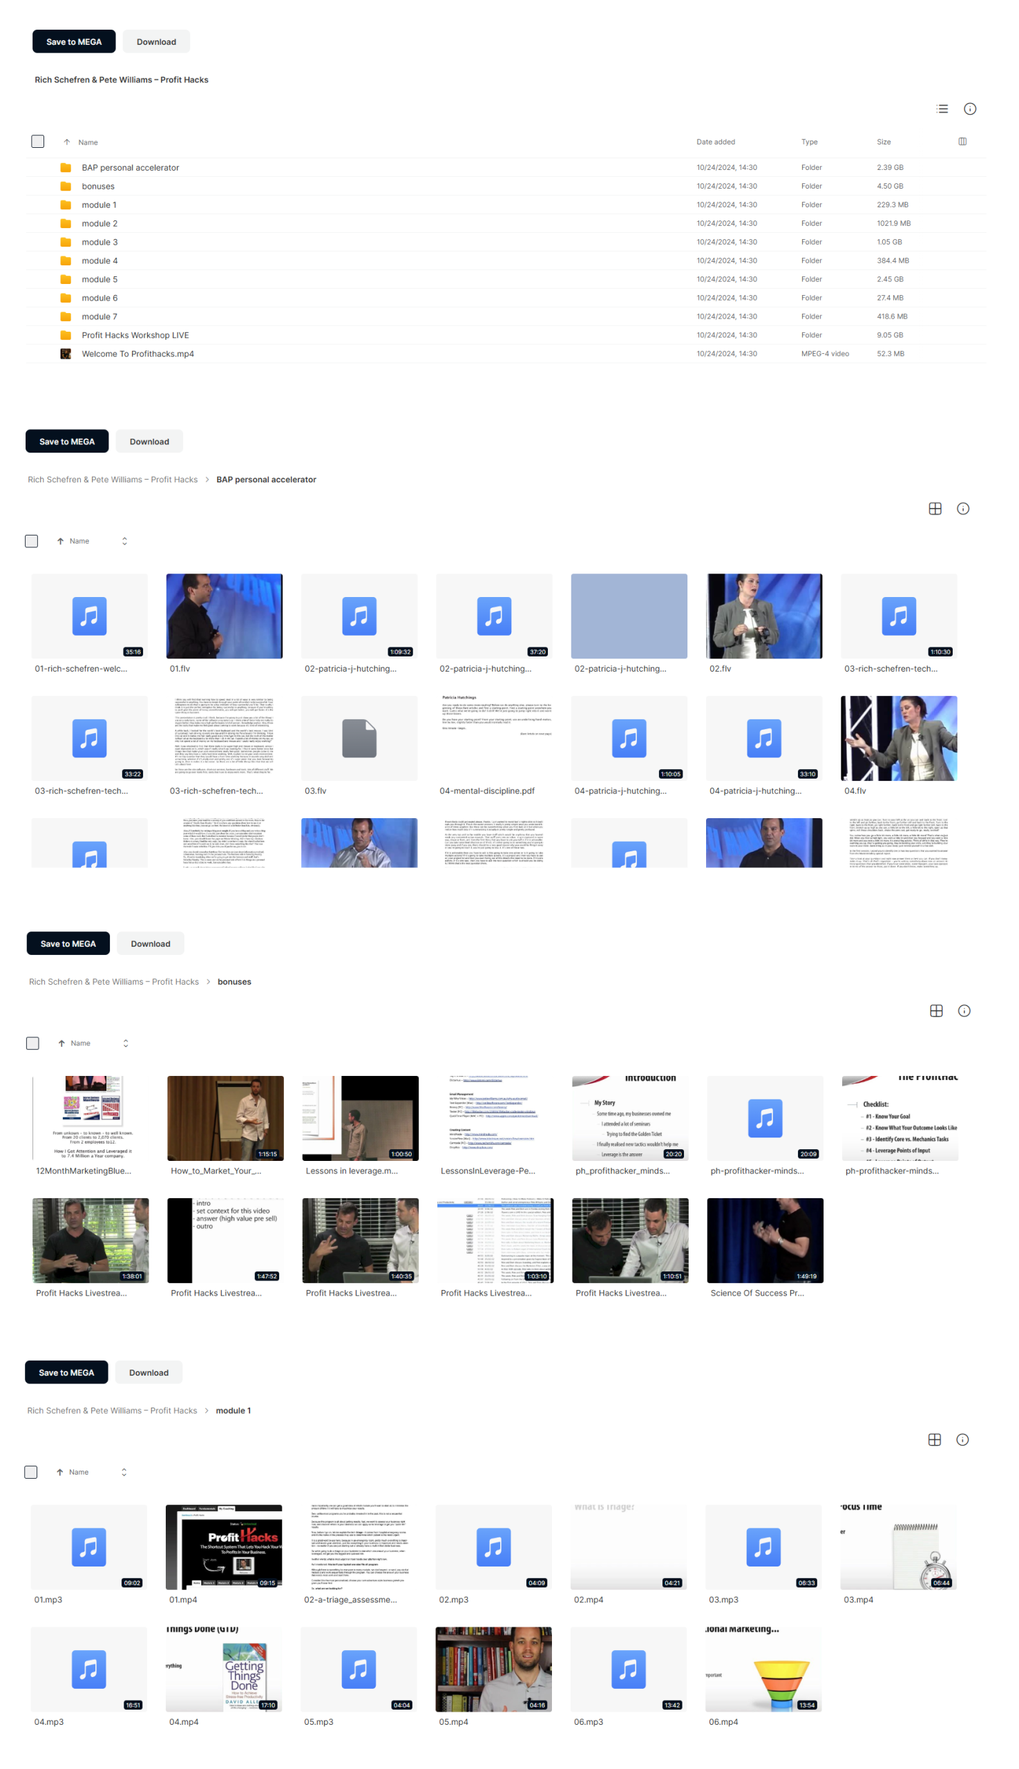Tick the select-all checkbox in the root folder table
Screen dimensions: 1019x1769
[38, 142]
